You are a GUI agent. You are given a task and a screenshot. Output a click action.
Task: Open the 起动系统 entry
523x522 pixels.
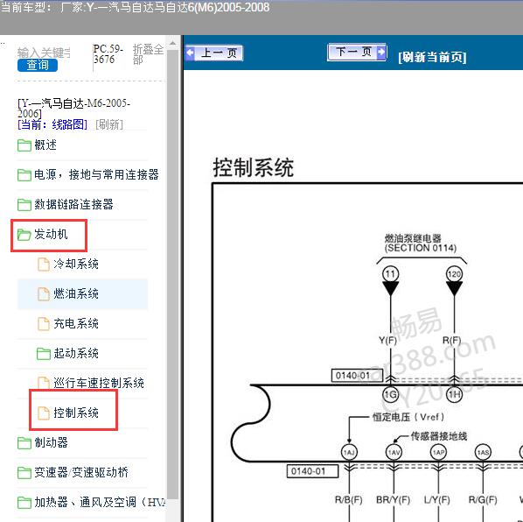coord(76,353)
